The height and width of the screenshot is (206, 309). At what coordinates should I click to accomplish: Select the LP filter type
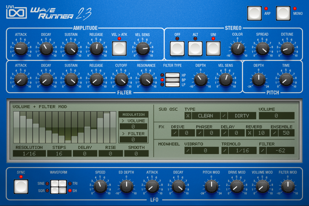coord(172,85)
